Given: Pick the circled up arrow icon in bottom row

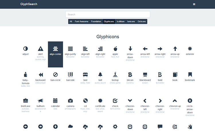Looking at the screenshot, I should coord(55,126).
